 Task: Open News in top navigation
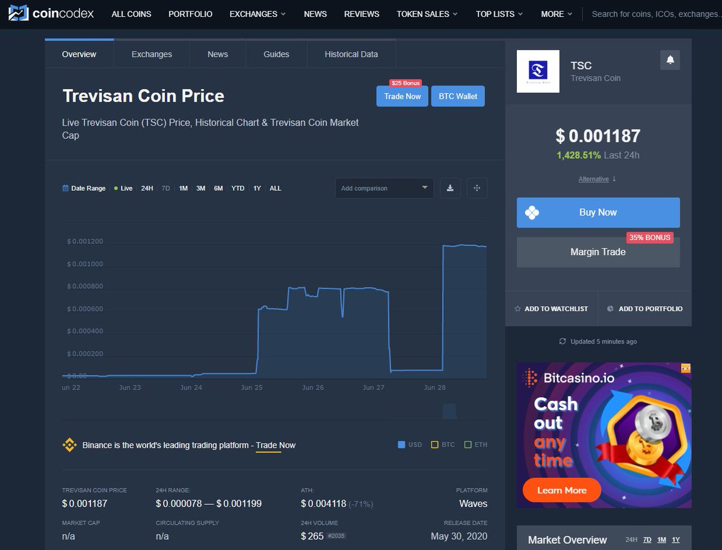coord(315,14)
